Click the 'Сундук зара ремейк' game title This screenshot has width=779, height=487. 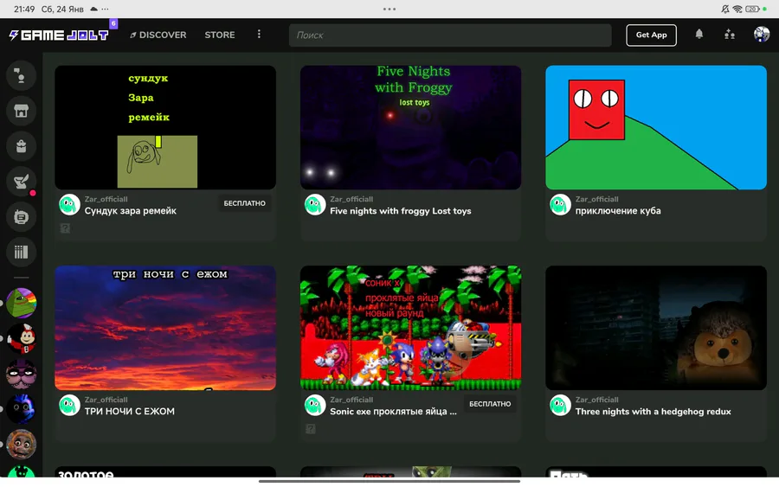click(130, 211)
